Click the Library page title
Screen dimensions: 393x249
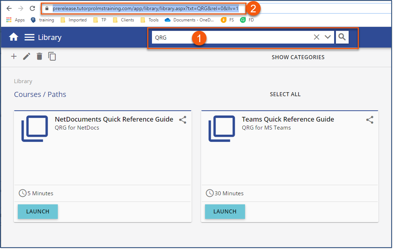pos(50,37)
